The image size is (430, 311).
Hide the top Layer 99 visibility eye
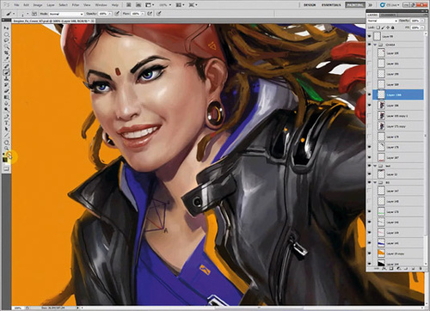(x=370, y=36)
